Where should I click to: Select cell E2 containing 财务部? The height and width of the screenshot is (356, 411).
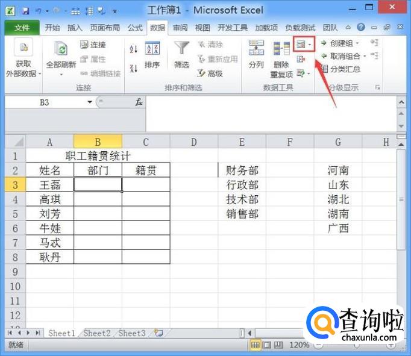coord(242,170)
